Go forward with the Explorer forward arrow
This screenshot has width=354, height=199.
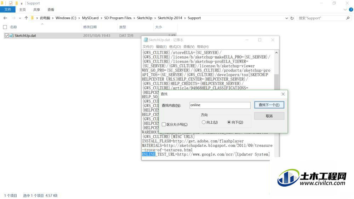(13, 18)
